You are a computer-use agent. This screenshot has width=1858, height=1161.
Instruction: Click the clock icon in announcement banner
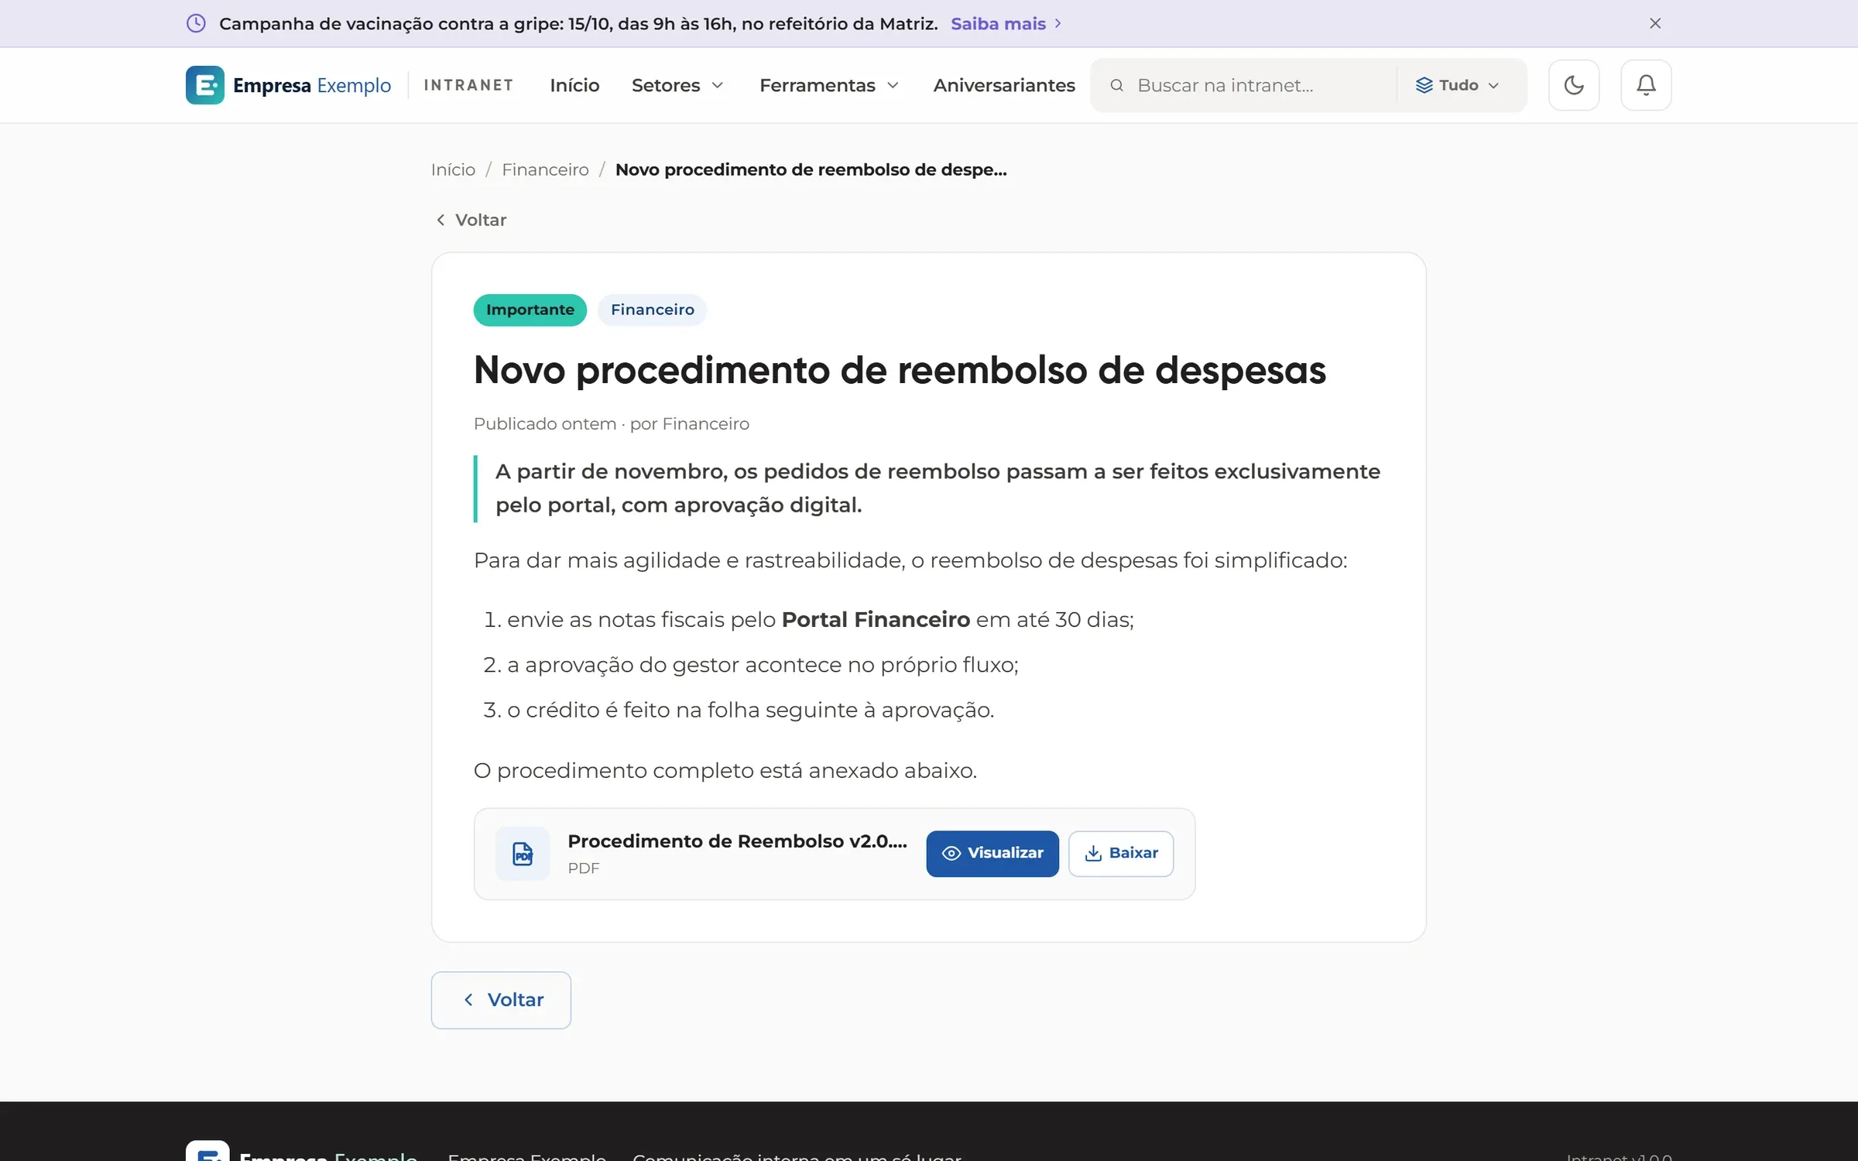[196, 23]
